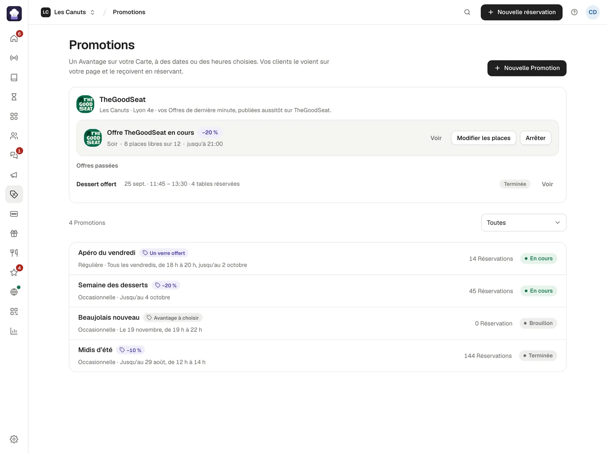Viewport: 607px width, 454px height.
Task: Click the Arrêter button
Action: (535, 138)
